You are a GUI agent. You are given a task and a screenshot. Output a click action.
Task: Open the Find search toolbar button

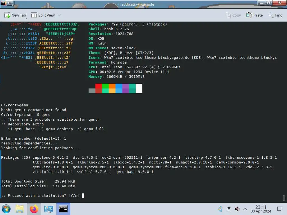coord(275,15)
